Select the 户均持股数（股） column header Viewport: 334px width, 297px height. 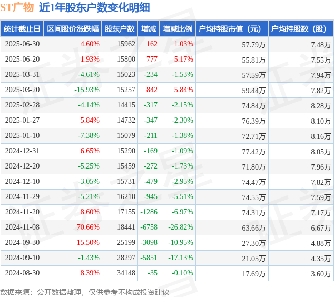pyautogui.click(x=301, y=29)
